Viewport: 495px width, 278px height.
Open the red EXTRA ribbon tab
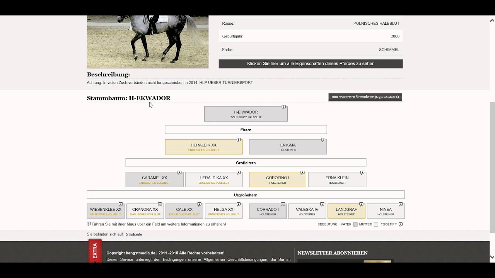pyautogui.click(x=95, y=251)
